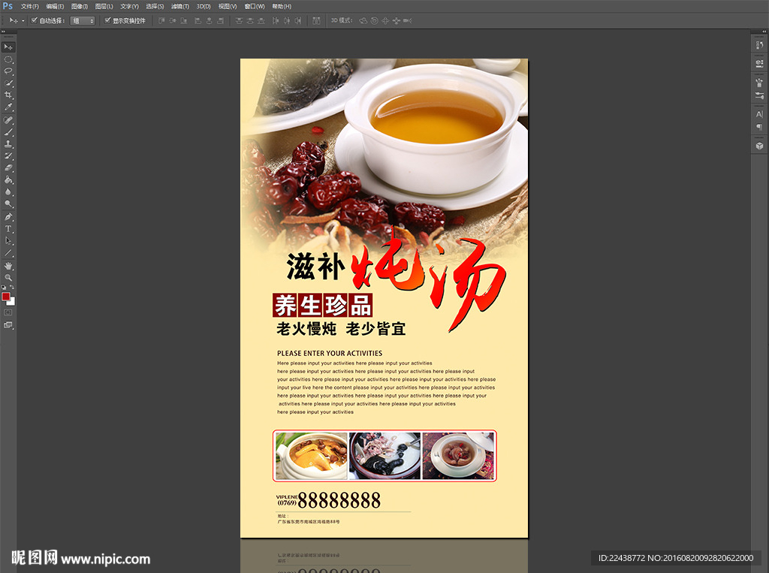
Task: Open the Paragraph panel icon
Action: pyautogui.click(x=759, y=127)
